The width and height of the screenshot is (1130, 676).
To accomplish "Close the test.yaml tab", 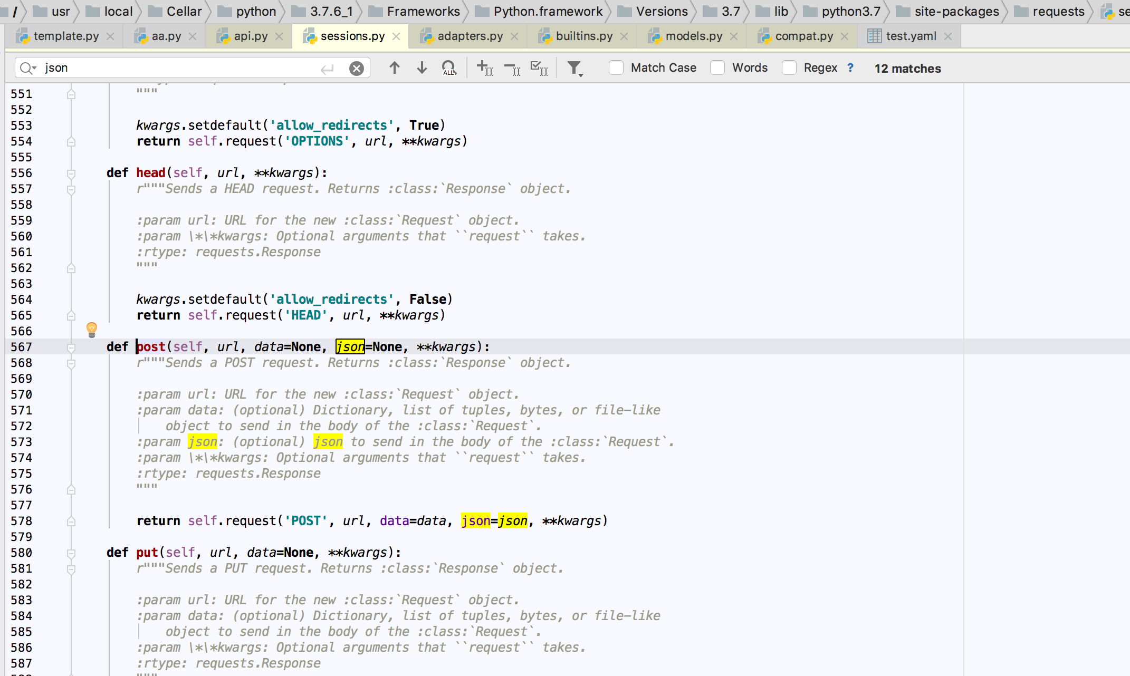I will coord(948,36).
